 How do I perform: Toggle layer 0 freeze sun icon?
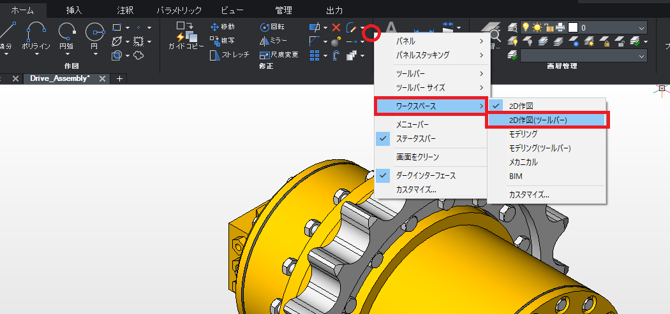coord(537,28)
